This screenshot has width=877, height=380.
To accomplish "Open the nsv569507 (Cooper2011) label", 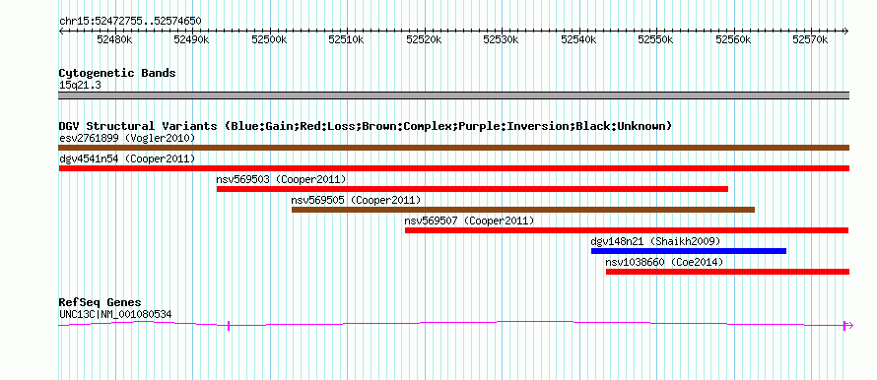I will 469,221.
